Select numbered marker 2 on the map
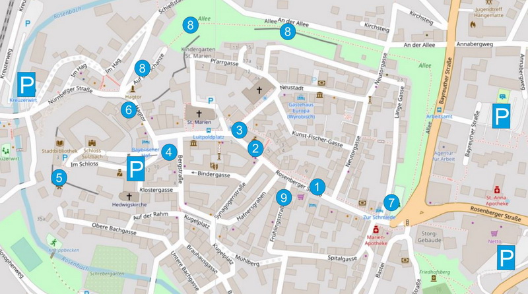This screenshot has width=528, height=294. 255,149
